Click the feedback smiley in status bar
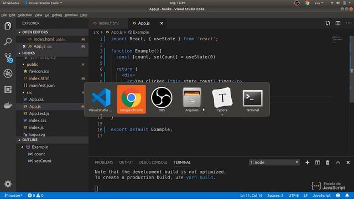The image size is (354, 199). (338, 195)
